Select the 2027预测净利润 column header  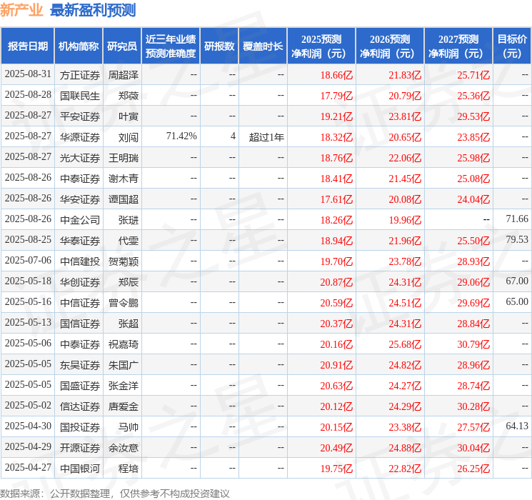pyautogui.click(x=458, y=46)
